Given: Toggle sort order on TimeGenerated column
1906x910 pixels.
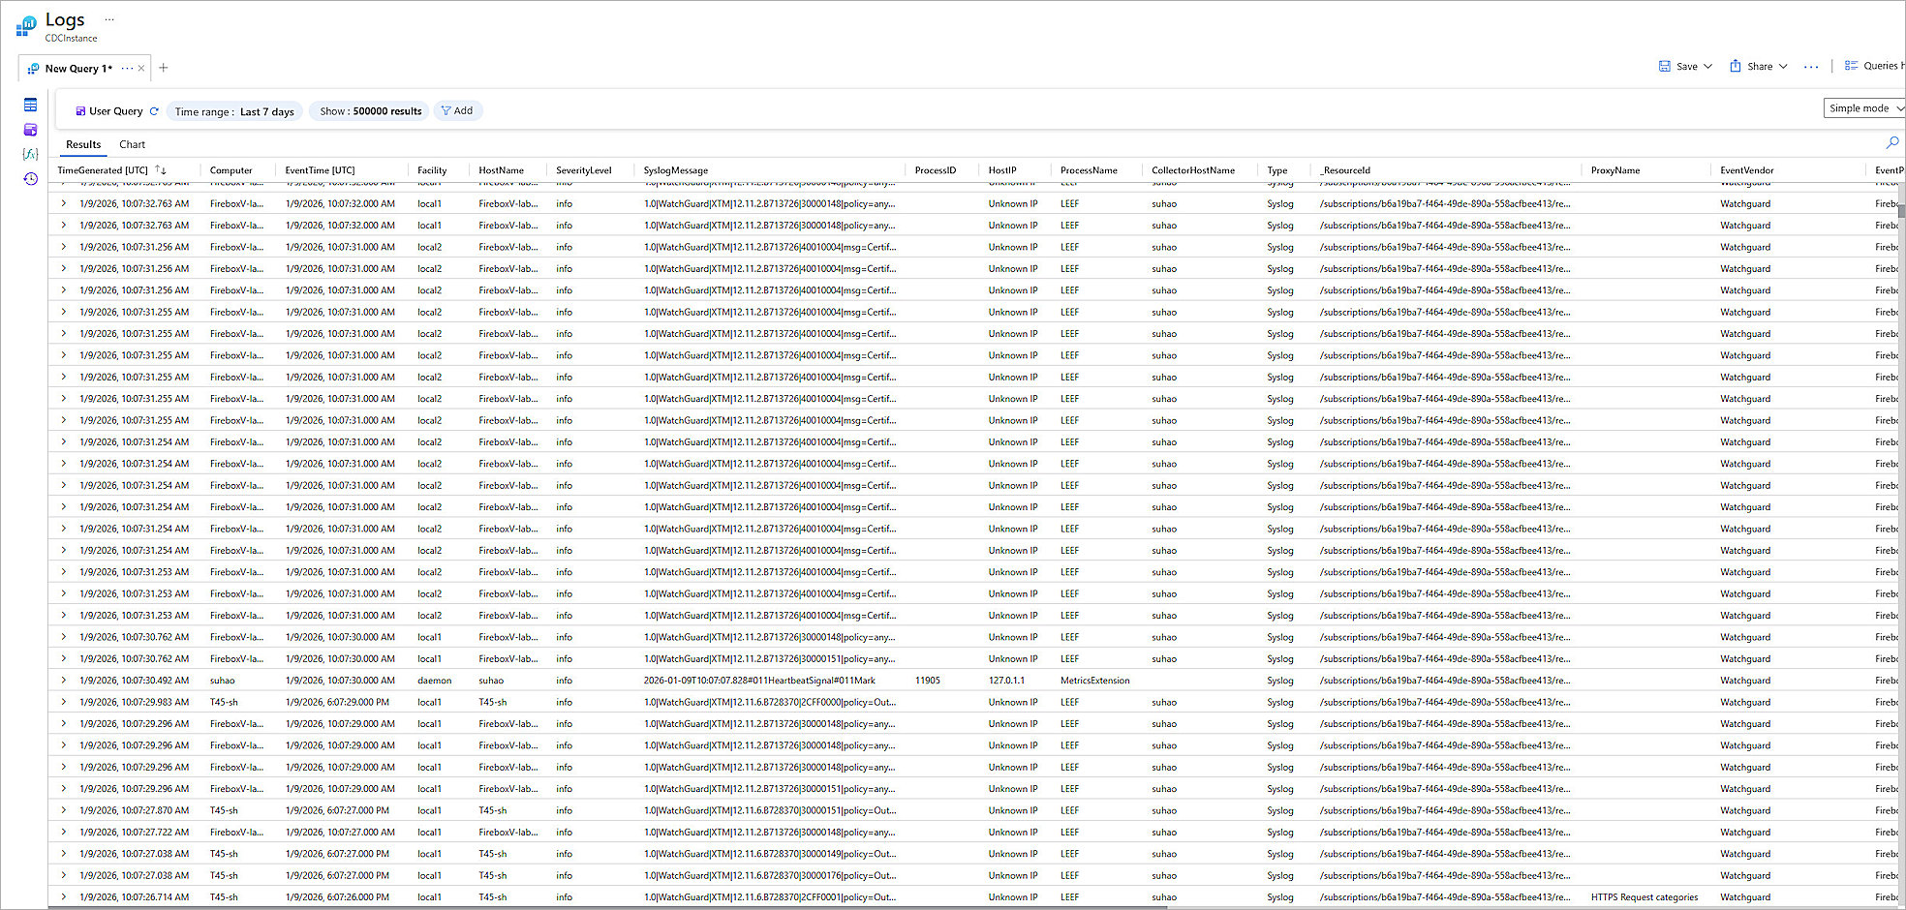Looking at the screenshot, I should coord(161,169).
